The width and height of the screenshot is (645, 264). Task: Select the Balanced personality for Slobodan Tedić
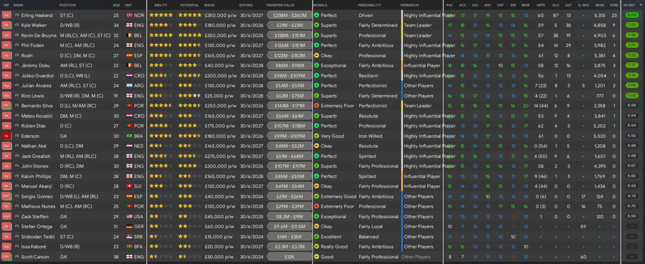click(369, 236)
